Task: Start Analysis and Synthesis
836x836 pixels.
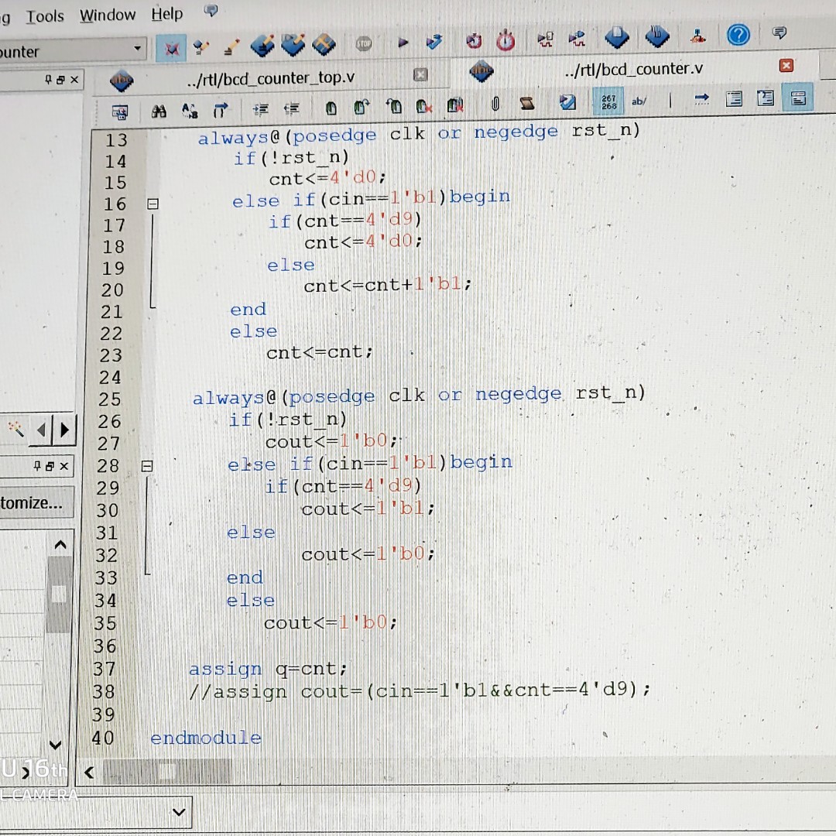Action: click(x=434, y=42)
